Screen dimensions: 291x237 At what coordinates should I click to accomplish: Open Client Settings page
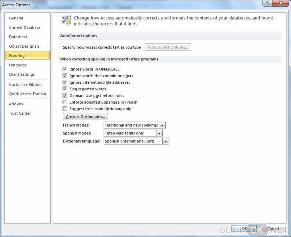27,74
